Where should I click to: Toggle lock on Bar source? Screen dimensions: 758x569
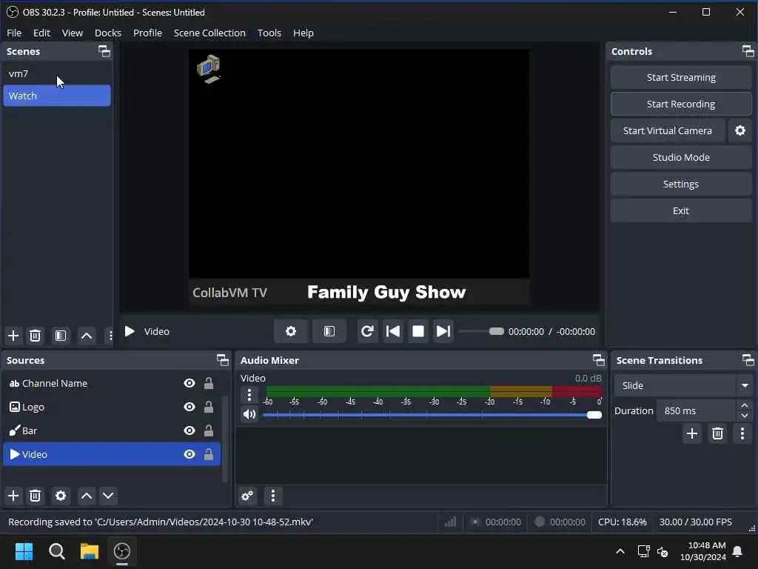(x=208, y=430)
